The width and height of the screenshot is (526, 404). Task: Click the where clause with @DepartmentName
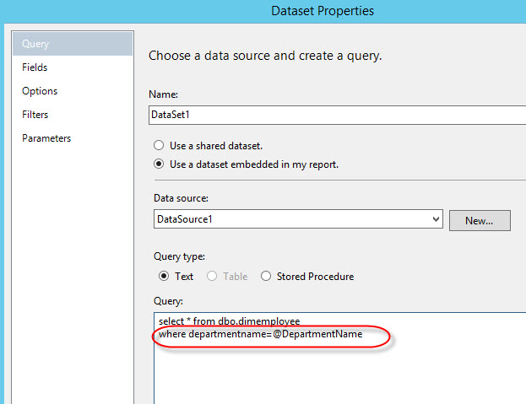point(260,335)
